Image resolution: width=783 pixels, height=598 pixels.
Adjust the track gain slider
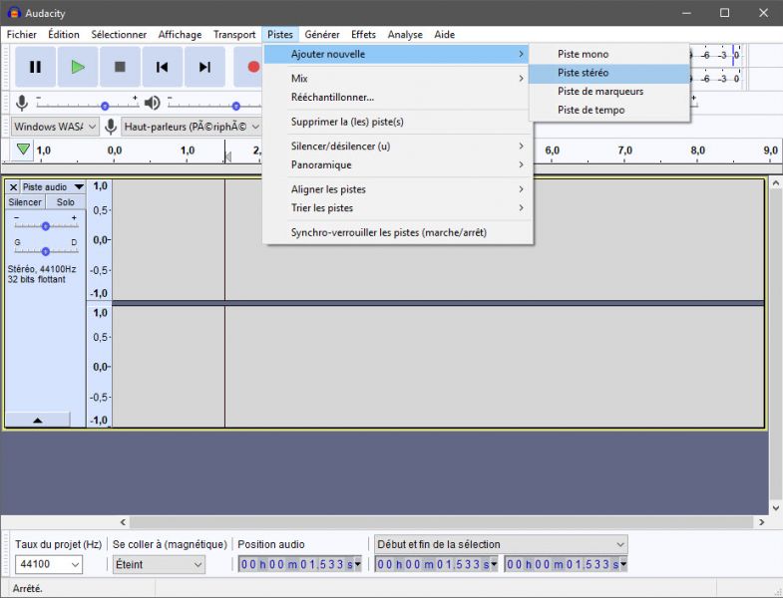46,225
